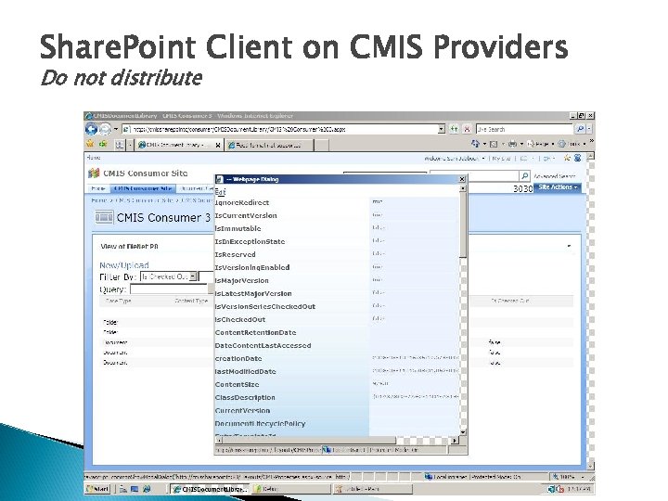The image size is (668, 501).
Task: Click the dialog vertical scrollbar thumb
Action: click(x=463, y=225)
